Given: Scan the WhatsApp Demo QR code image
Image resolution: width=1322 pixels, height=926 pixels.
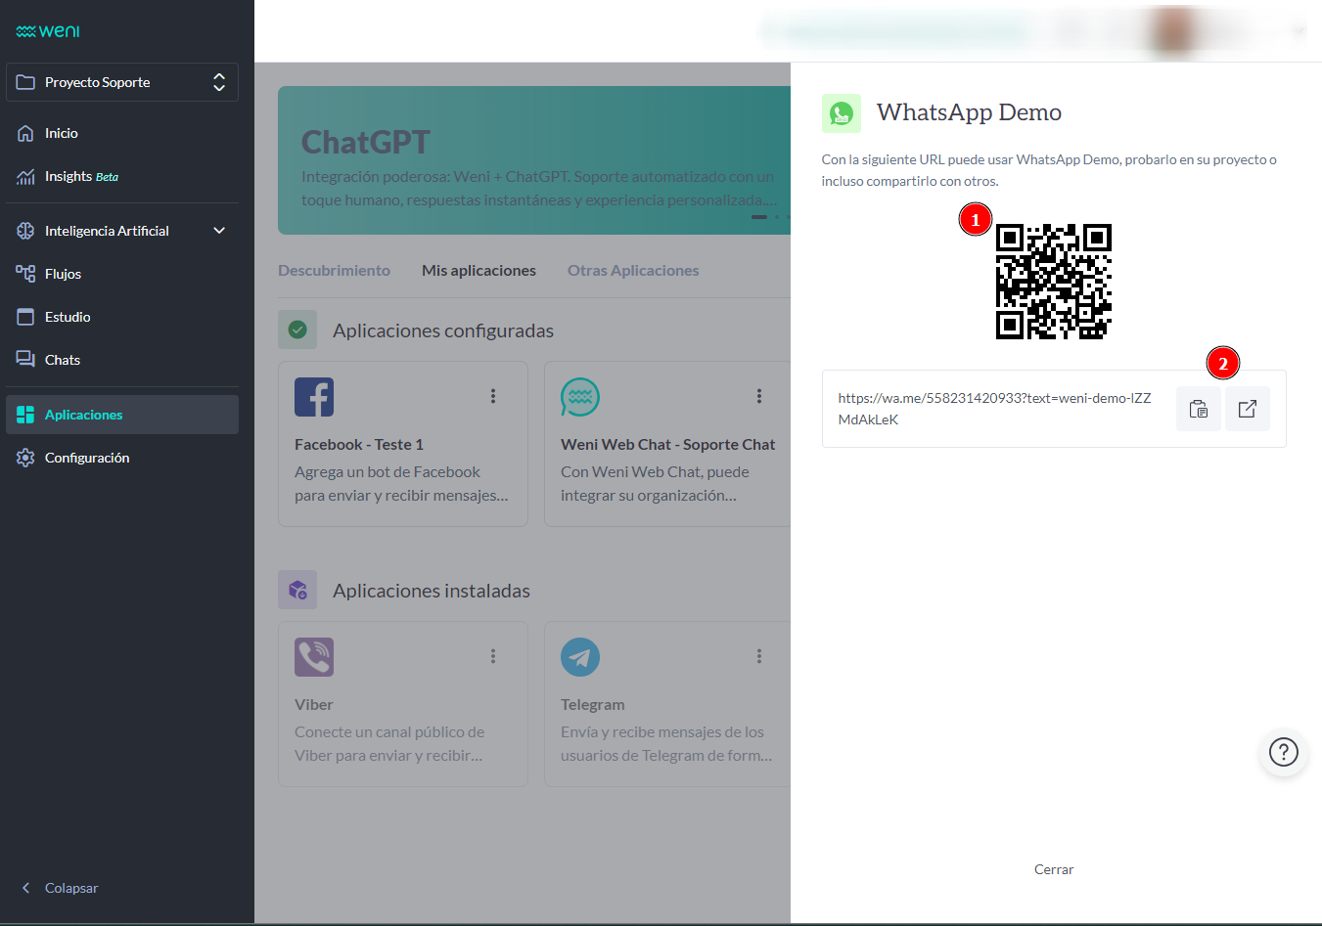Looking at the screenshot, I should point(1054,282).
